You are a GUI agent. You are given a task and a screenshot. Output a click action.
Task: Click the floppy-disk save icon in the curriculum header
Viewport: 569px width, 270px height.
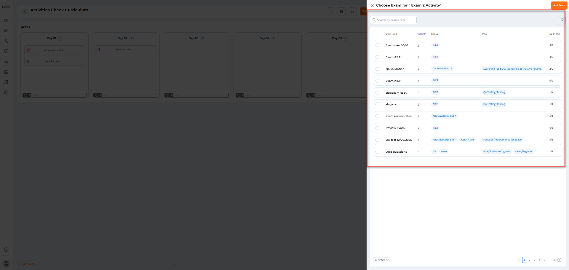(352, 12)
